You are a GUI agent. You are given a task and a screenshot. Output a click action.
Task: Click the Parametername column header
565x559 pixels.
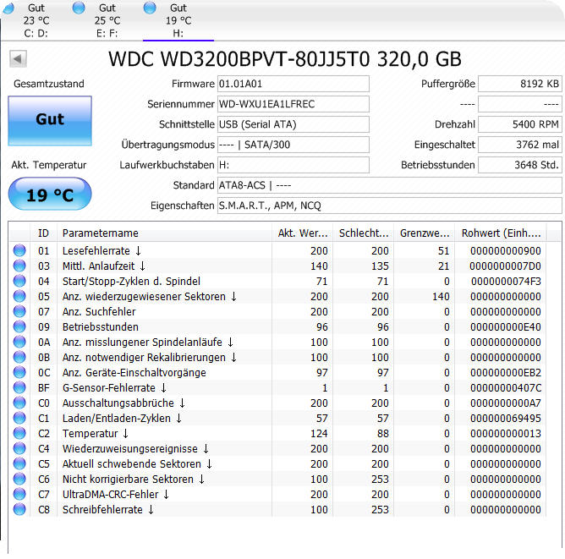[x=165, y=233]
